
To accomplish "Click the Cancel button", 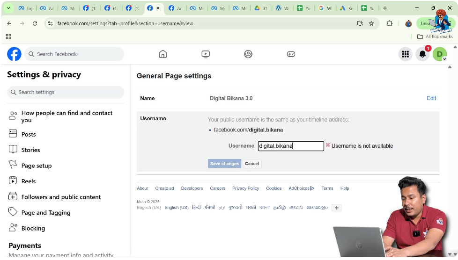I will (252, 164).
